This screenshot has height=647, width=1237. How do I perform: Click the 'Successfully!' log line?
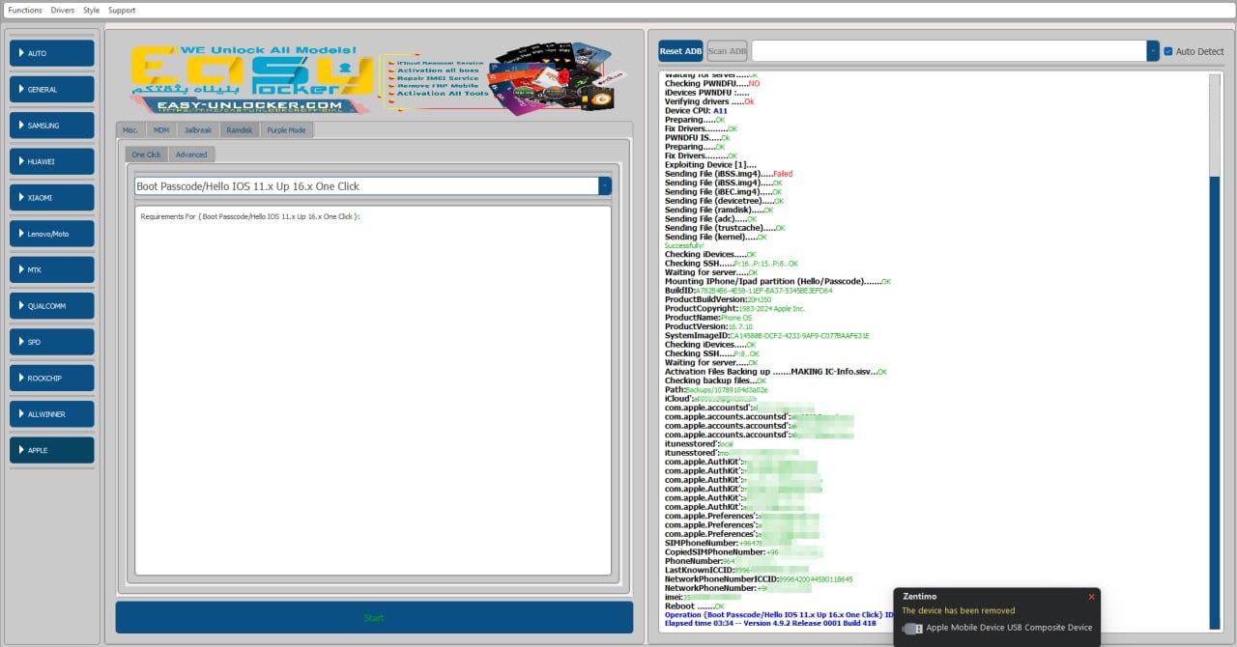point(684,245)
